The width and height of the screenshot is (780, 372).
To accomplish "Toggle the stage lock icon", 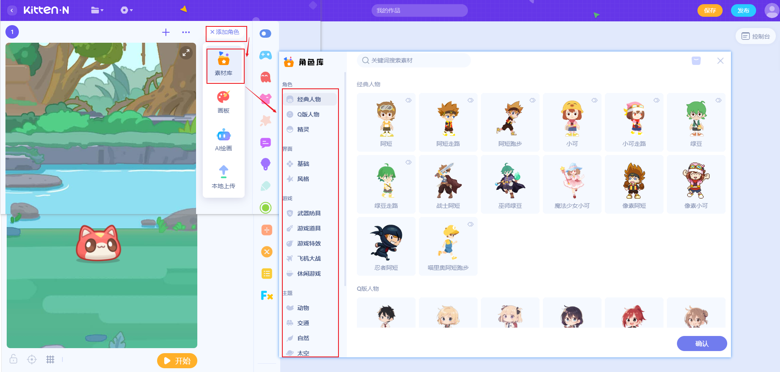I will (13, 359).
